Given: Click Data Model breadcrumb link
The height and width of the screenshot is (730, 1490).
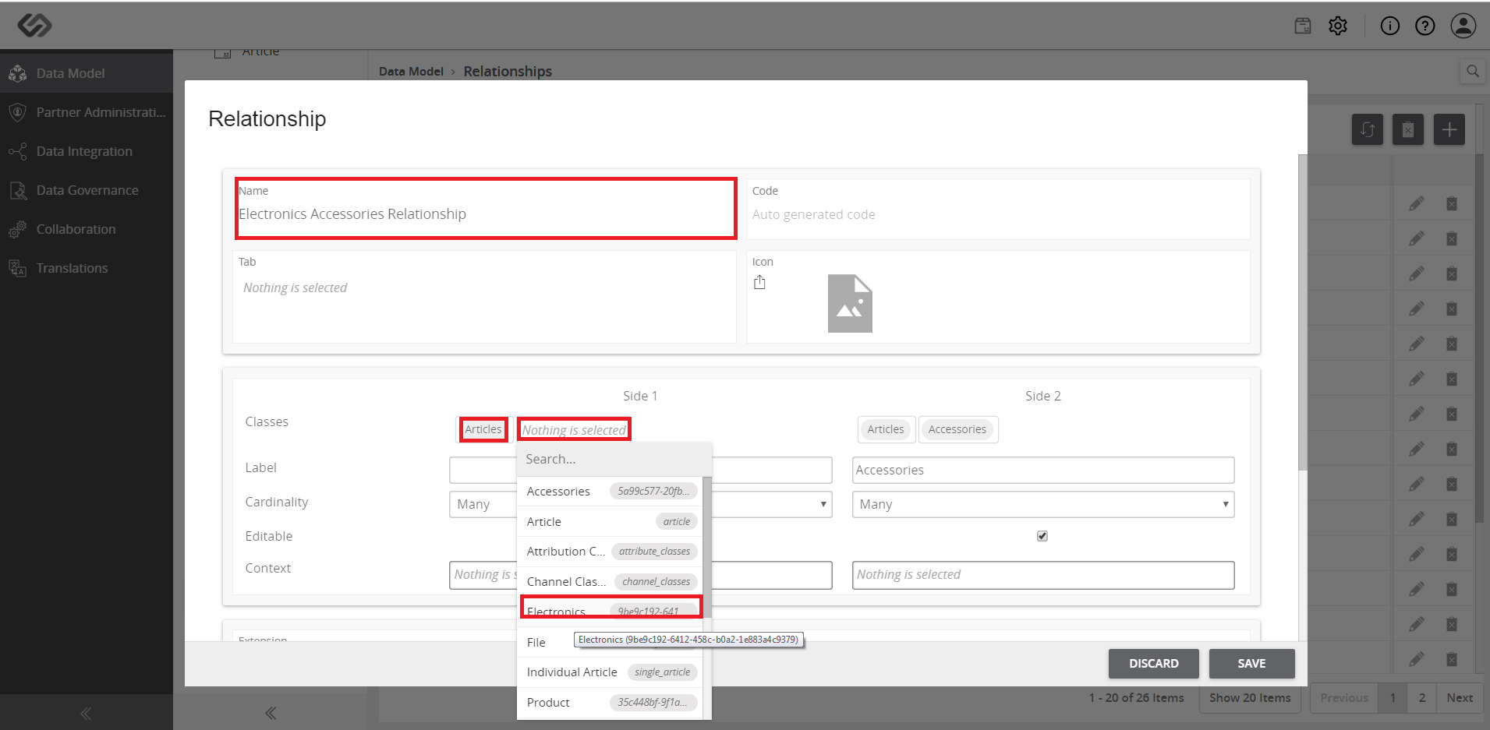Looking at the screenshot, I should click(x=411, y=72).
